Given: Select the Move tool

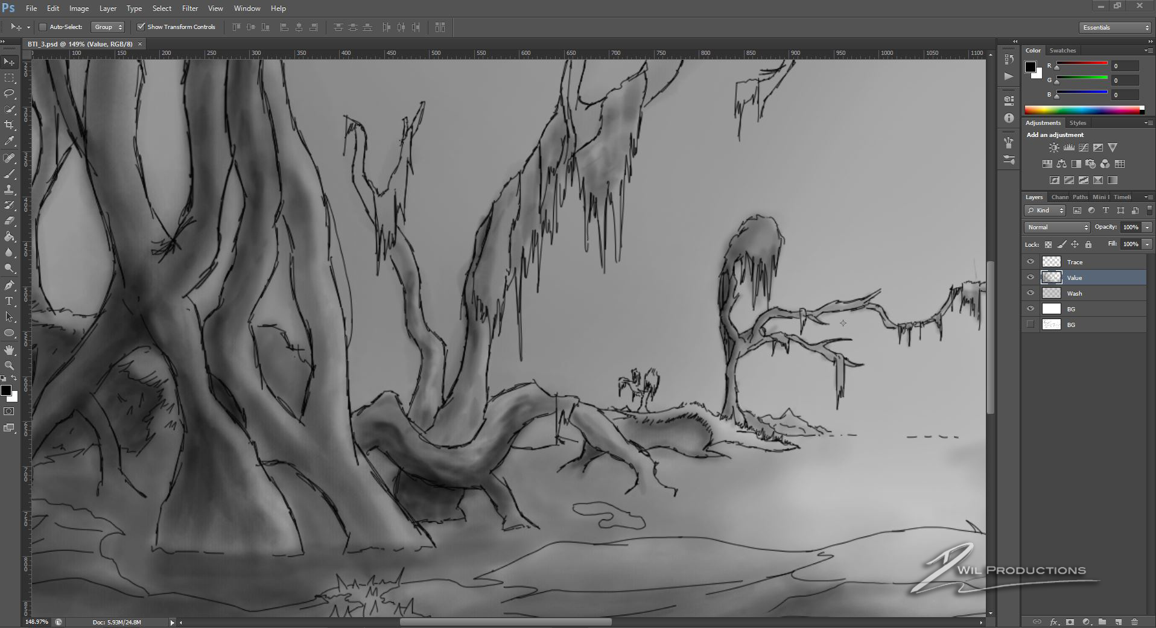Looking at the screenshot, I should pos(10,62).
